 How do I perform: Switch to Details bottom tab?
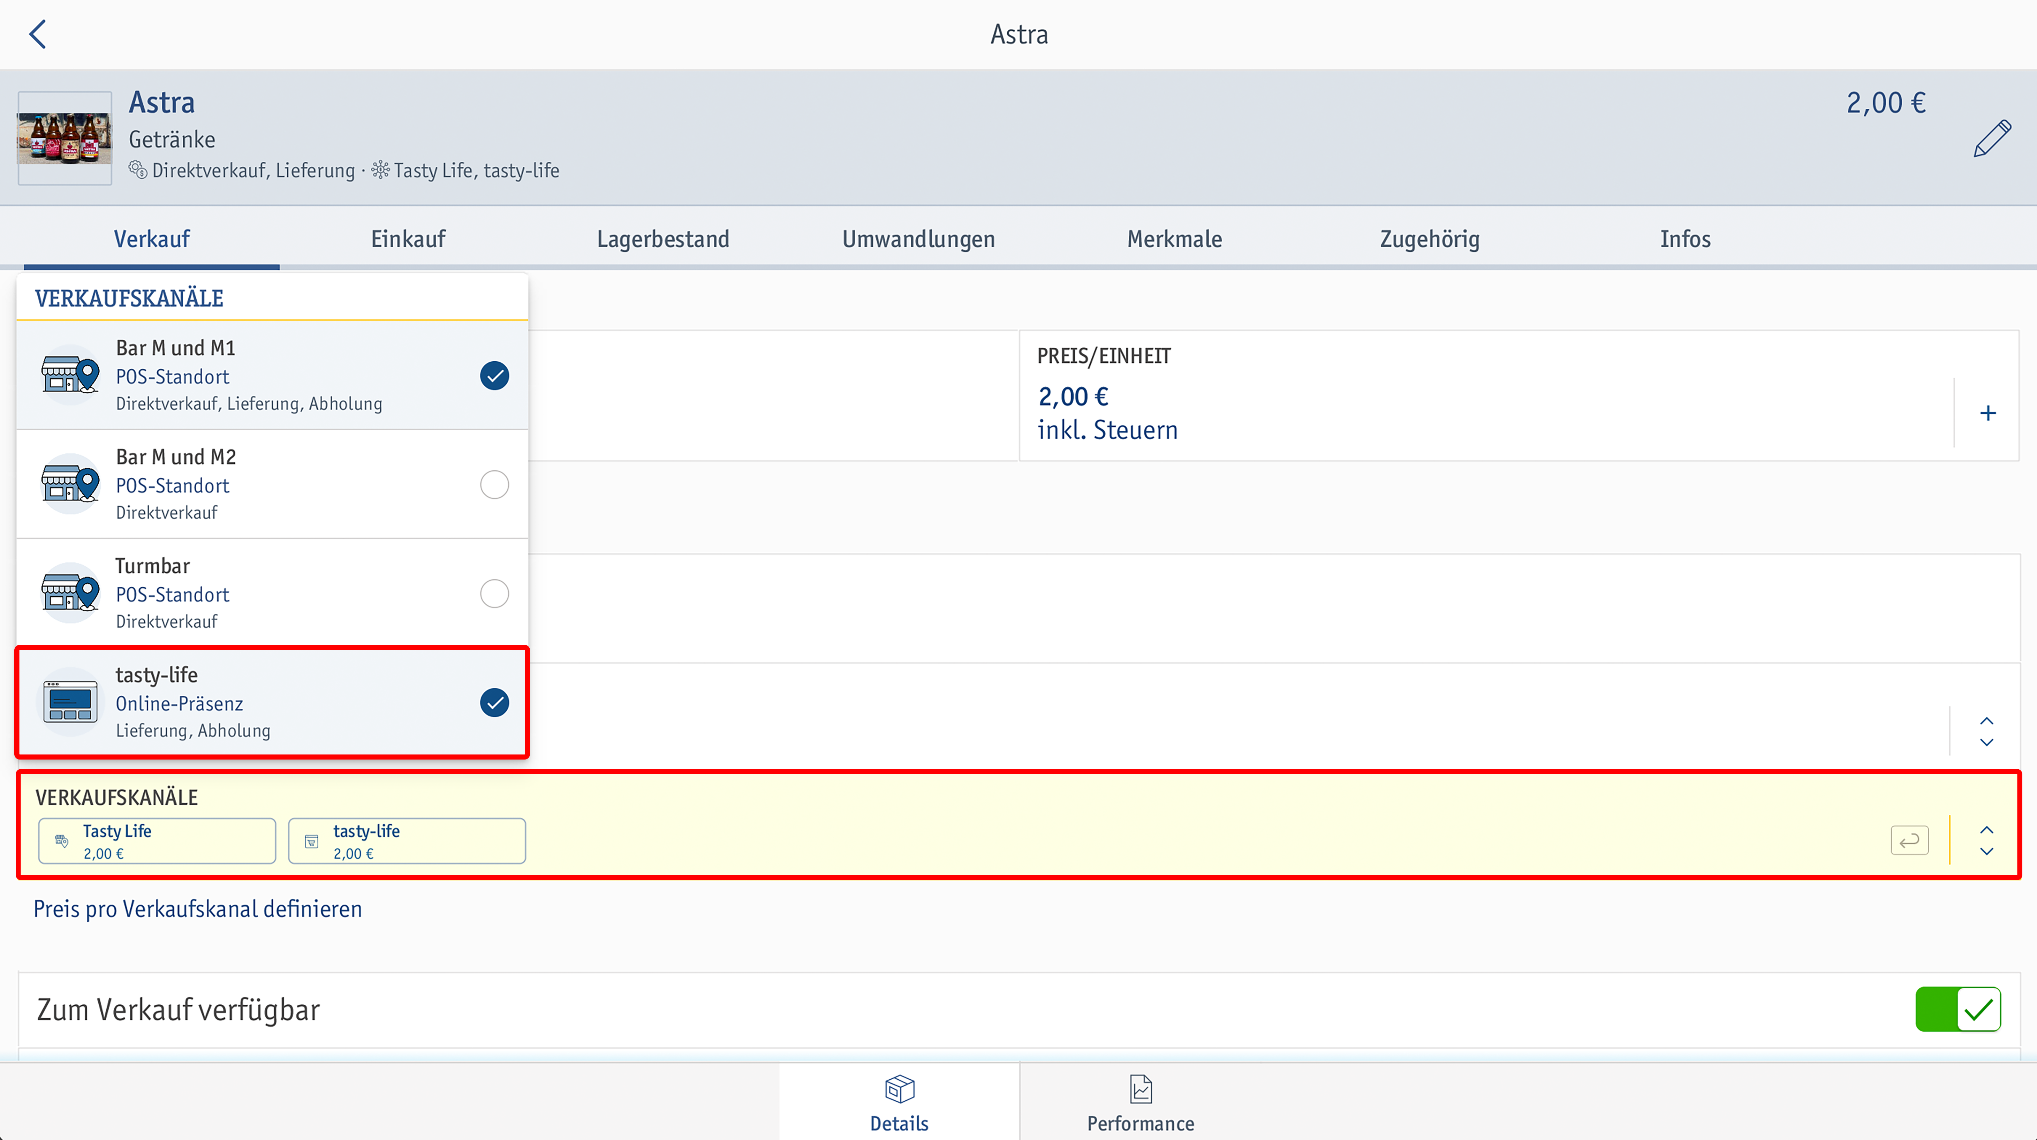coord(899,1102)
